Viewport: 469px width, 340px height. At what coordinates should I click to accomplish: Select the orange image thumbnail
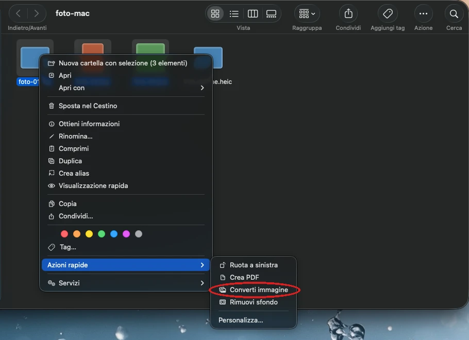tap(93, 48)
